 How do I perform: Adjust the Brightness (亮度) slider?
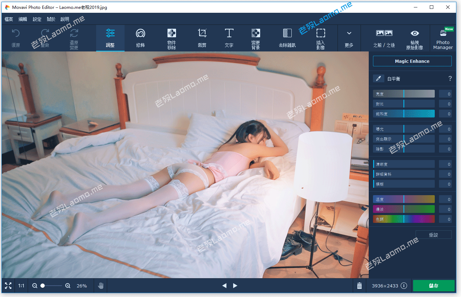(x=404, y=94)
